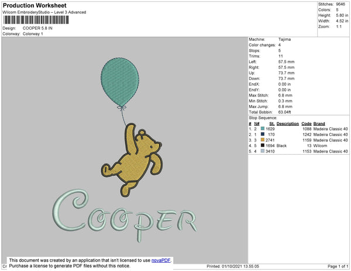The width and height of the screenshot is (351, 271).
Task: Click the 'Wilcom' brand entry
Action: [320, 145]
